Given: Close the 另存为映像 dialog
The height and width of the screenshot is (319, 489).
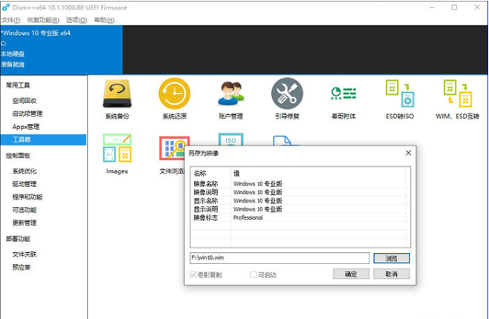Looking at the screenshot, I should (408, 153).
